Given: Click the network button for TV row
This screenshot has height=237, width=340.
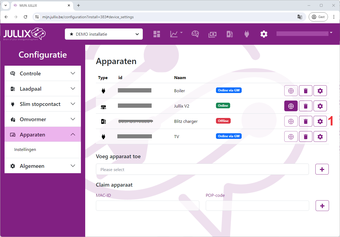Looking at the screenshot, I should (x=291, y=137).
